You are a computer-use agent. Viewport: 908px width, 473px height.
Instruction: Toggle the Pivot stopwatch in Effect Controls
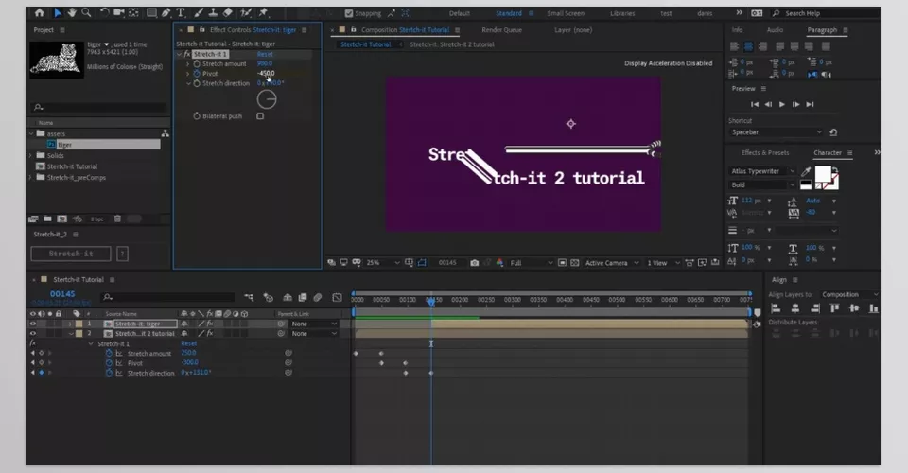(x=197, y=74)
